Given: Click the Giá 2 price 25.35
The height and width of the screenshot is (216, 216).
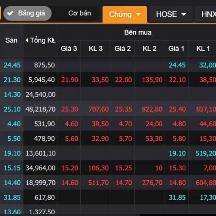Looking at the screenshot, I should coord(123,109).
